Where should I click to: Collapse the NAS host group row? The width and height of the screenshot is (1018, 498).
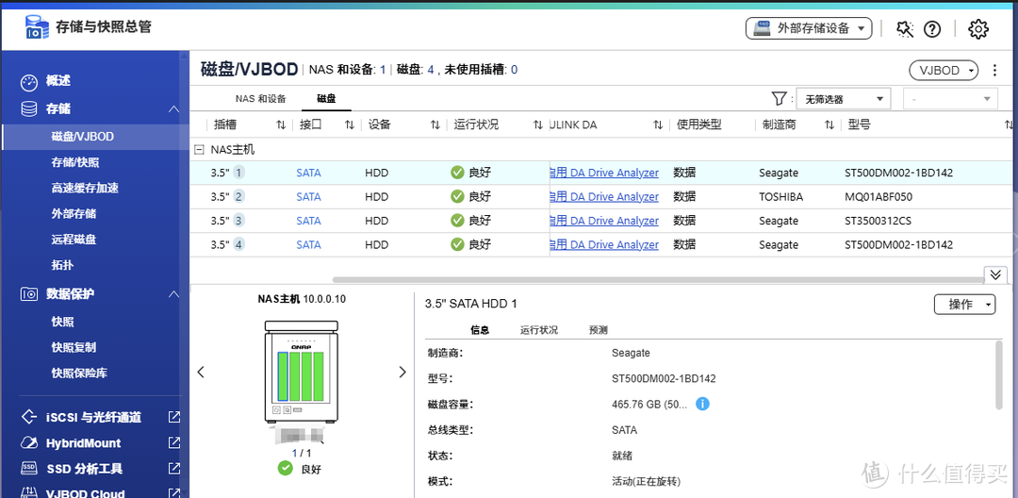[199, 150]
